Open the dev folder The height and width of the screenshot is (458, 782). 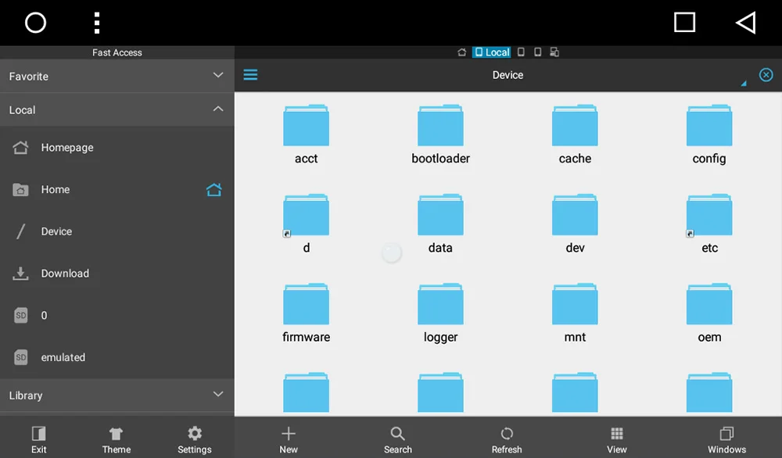pyautogui.click(x=575, y=224)
